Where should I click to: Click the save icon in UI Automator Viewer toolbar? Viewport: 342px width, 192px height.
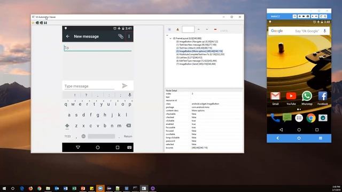pyautogui.click(x=45, y=22)
